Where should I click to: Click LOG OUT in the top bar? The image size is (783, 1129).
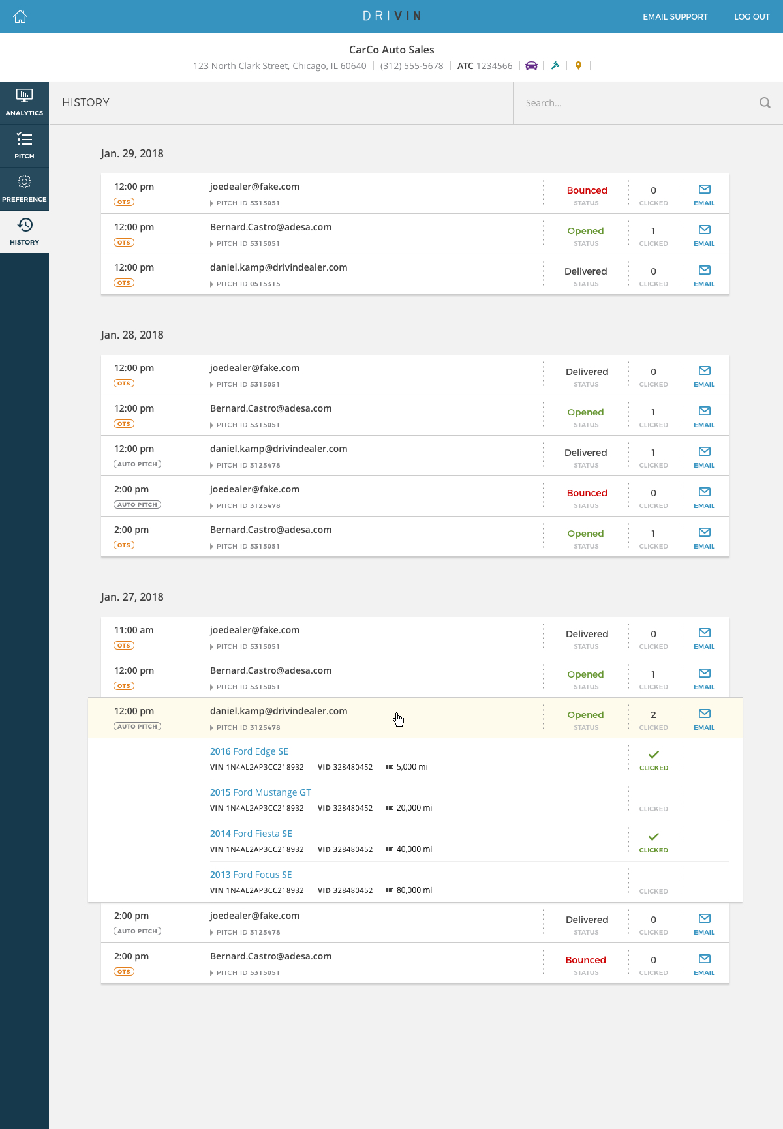click(x=752, y=16)
